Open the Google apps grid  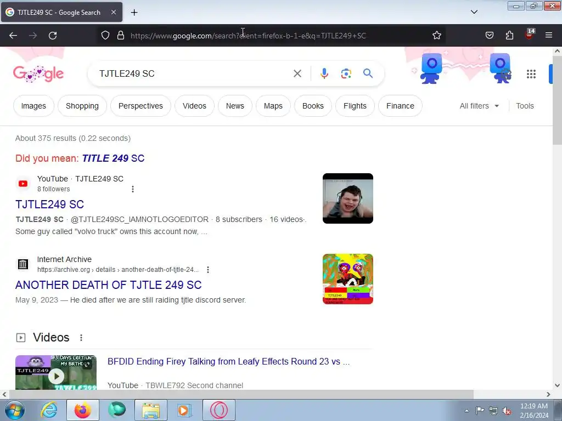pos(531,74)
